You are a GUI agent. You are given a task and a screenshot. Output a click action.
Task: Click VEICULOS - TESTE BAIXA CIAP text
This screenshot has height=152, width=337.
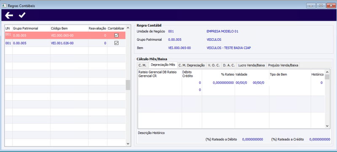(x=228, y=48)
